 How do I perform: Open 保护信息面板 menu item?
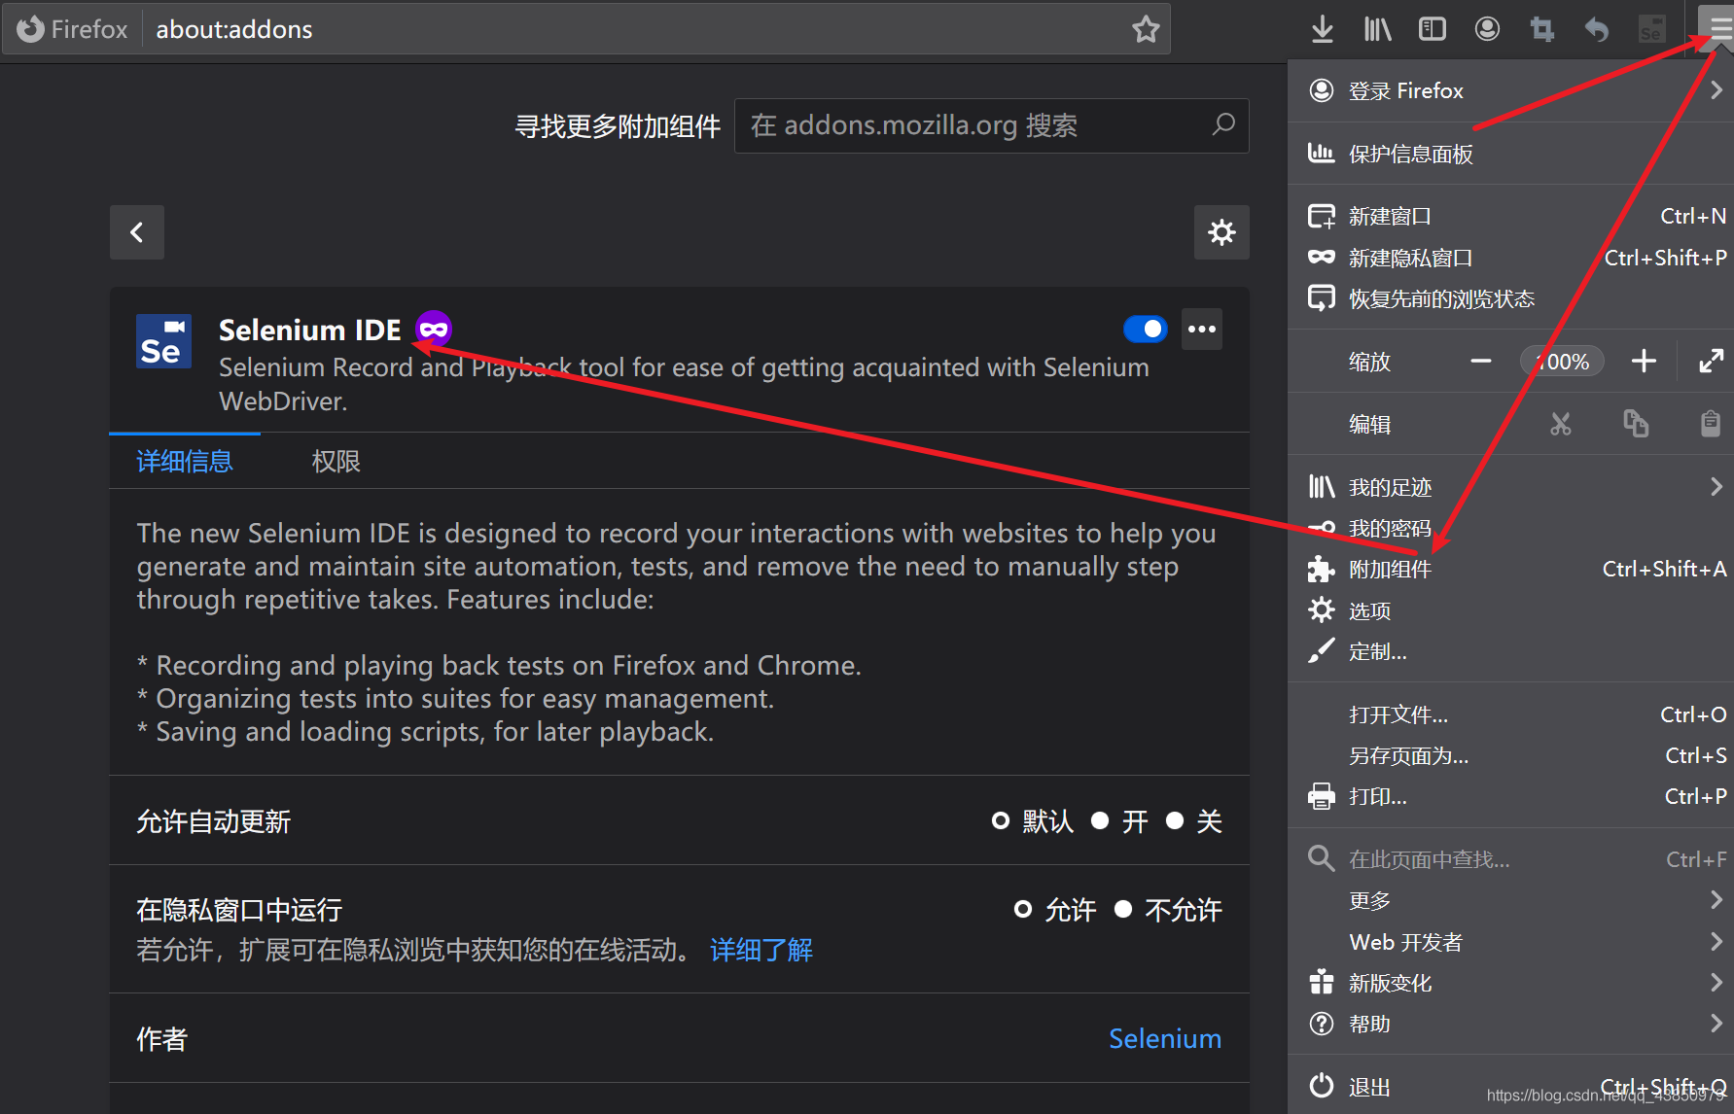[1510, 154]
